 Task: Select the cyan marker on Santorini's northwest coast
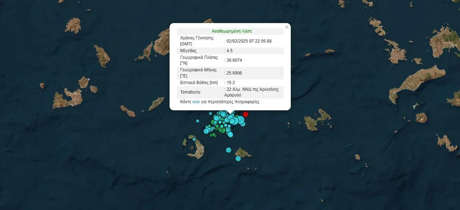(194, 140)
